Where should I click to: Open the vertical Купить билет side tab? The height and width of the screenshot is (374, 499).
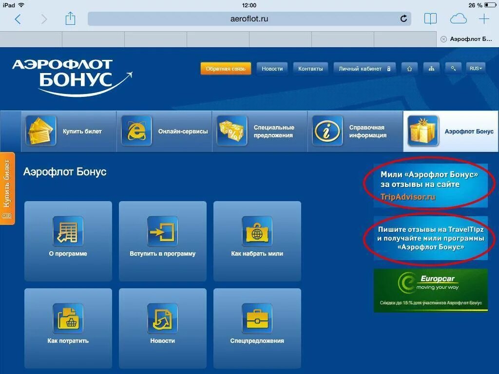point(7,188)
